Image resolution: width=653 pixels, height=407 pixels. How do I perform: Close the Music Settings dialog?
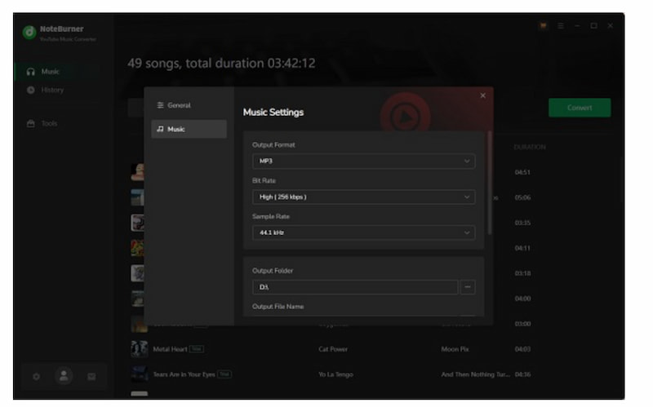482,95
